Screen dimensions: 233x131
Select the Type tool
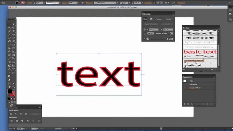(13, 31)
